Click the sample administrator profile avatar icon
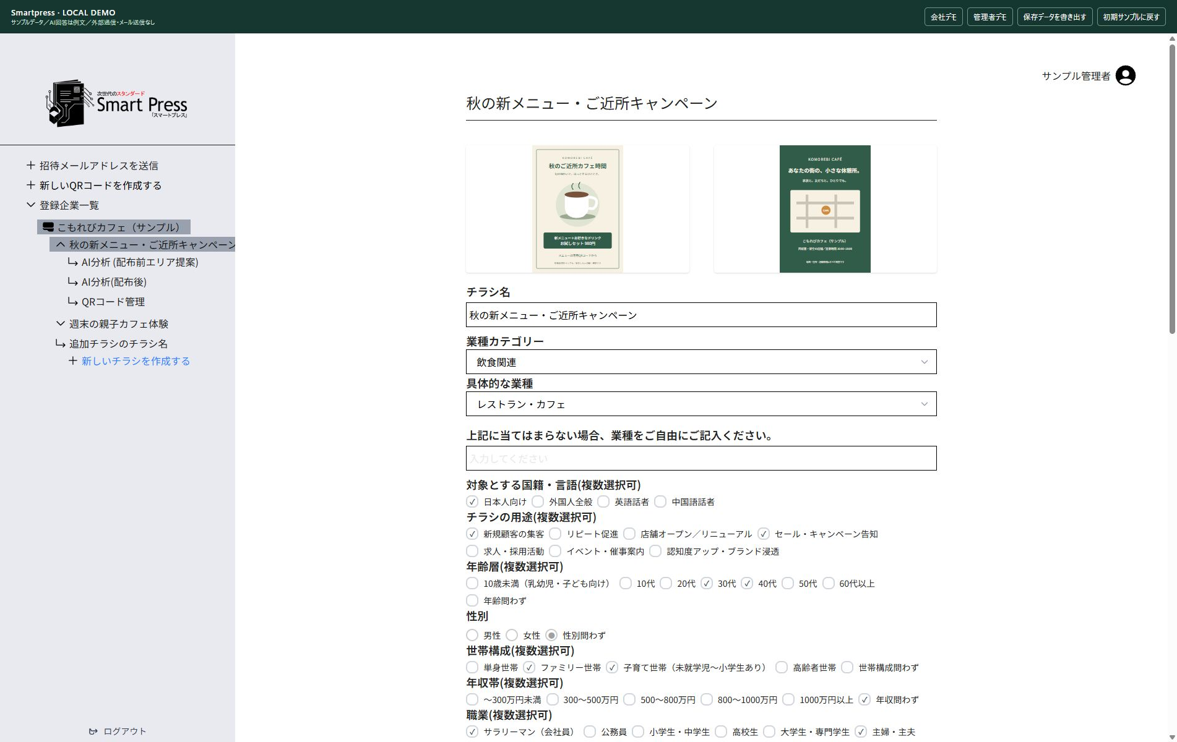The image size is (1177, 742). [1125, 75]
